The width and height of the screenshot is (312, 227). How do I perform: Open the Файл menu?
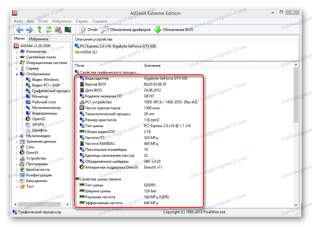coord(18,21)
